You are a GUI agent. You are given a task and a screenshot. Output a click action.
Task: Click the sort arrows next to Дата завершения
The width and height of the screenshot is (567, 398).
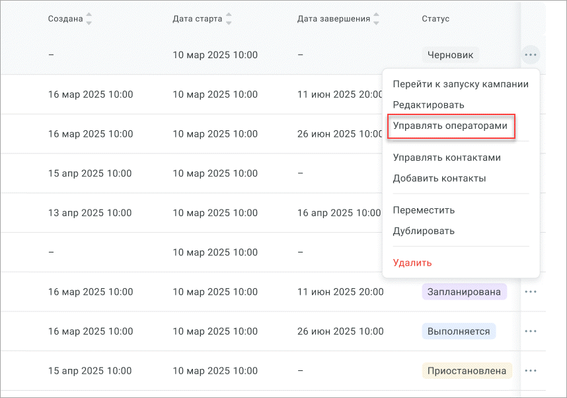click(376, 19)
